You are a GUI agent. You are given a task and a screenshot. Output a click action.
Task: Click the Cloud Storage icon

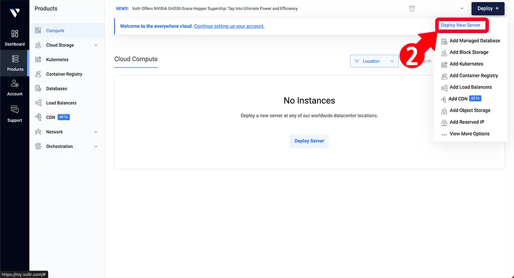[38, 45]
